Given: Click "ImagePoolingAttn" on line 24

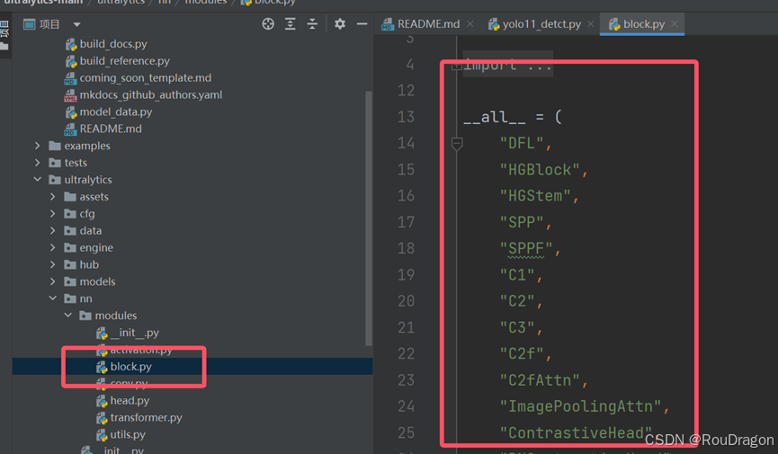Looking at the screenshot, I should [x=580, y=406].
